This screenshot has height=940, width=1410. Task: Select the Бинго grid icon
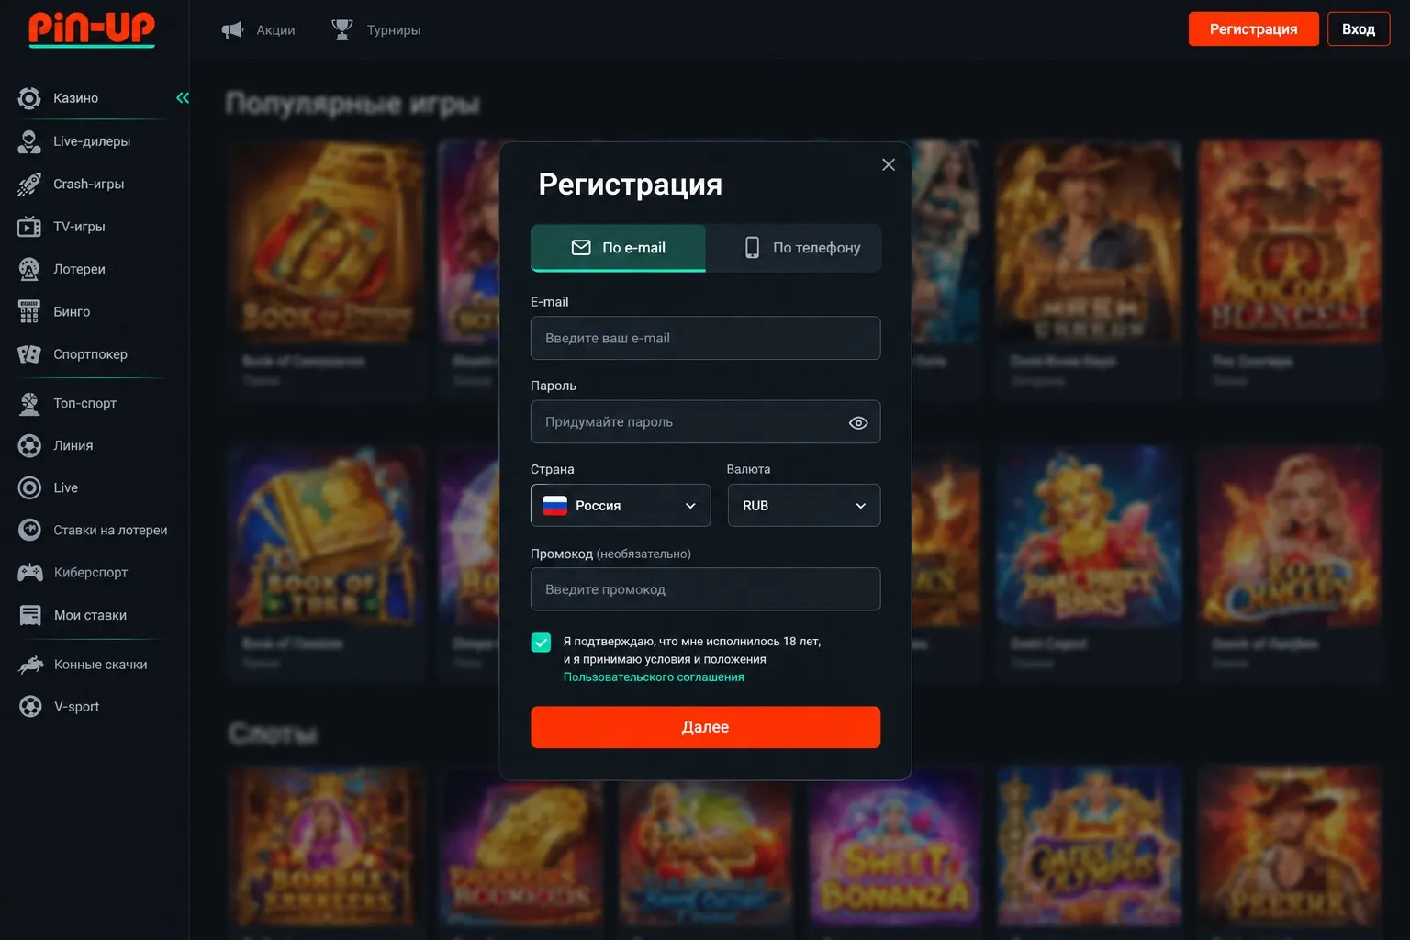tap(29, 312)
